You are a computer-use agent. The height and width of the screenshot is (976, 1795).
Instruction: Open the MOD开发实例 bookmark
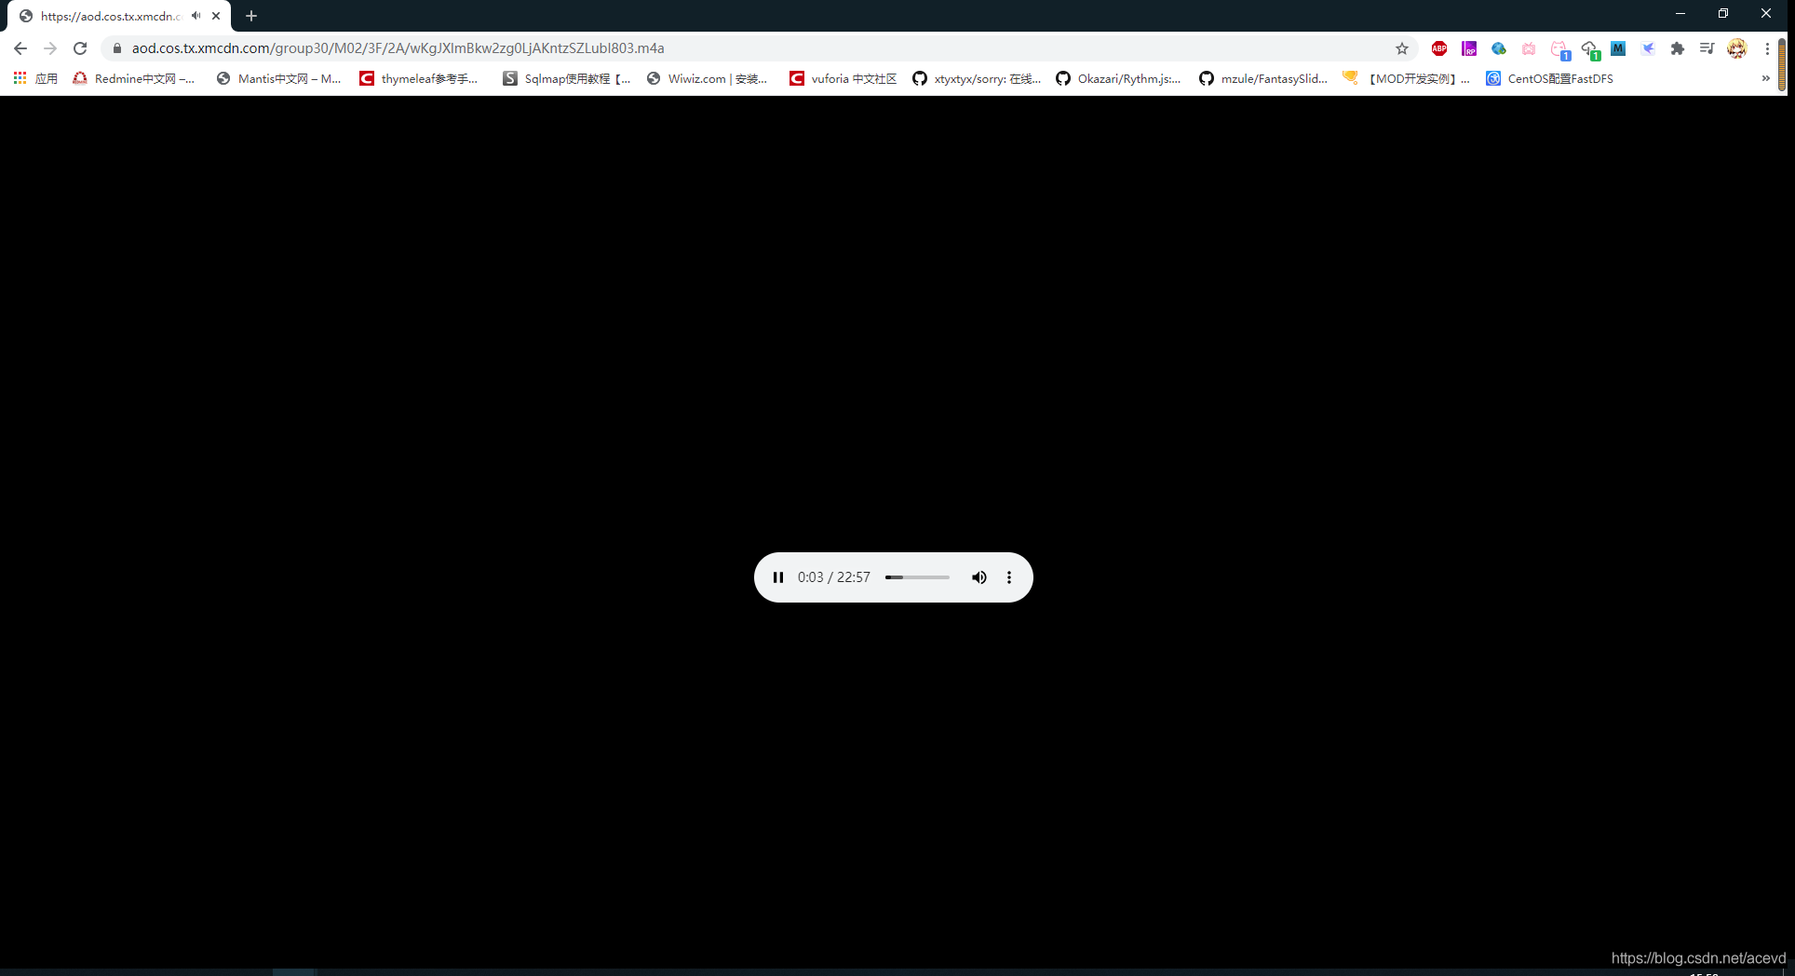[1406, 78]
